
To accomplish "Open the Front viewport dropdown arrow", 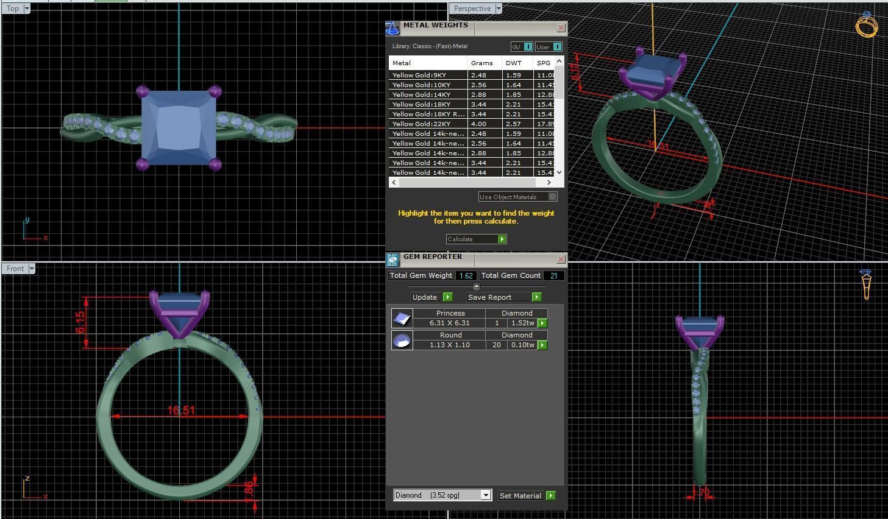I will (x=32, y=269).
